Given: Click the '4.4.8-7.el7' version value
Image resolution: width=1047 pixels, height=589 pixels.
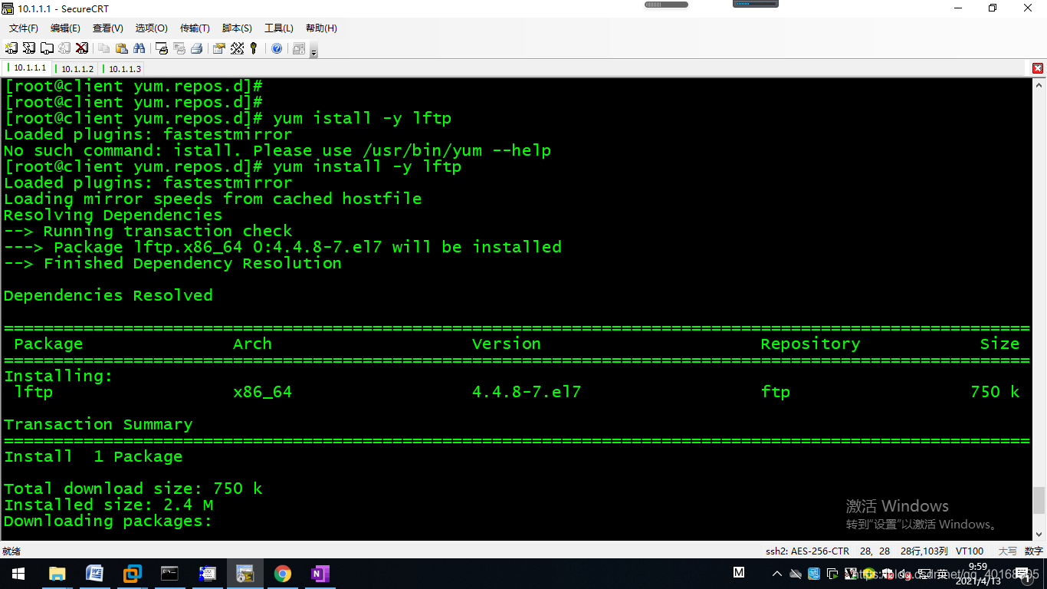Looking at the screenshot, I should tap(527, 392).
